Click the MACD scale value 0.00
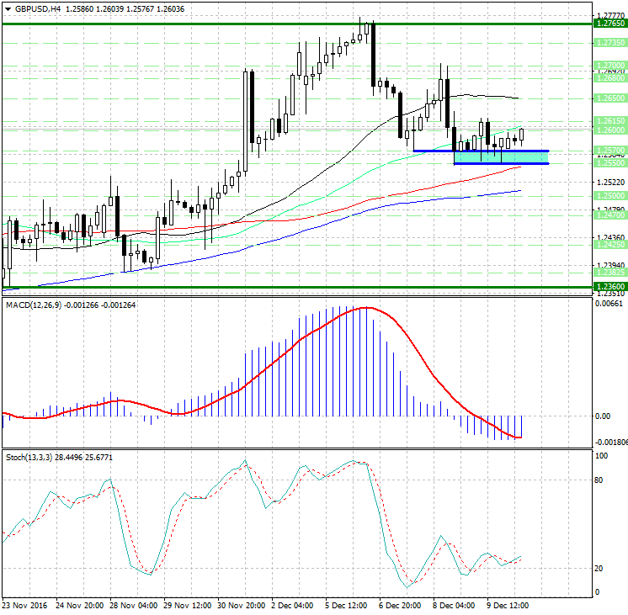 pos(603,416)
